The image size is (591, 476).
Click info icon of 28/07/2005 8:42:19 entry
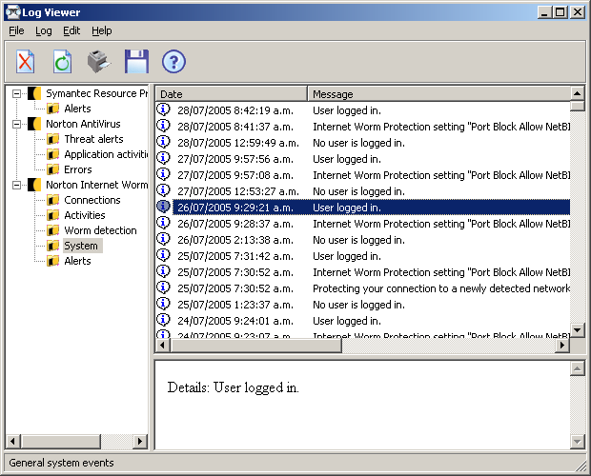(x=163, y=110)
